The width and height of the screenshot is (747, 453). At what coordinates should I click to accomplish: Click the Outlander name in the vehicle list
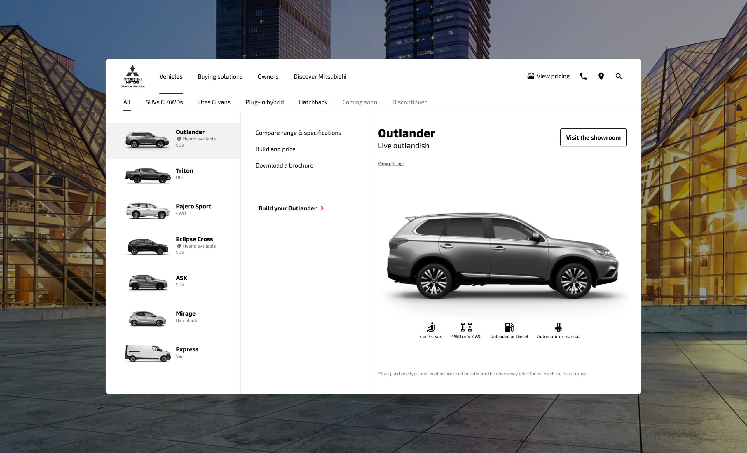[190, 132]
